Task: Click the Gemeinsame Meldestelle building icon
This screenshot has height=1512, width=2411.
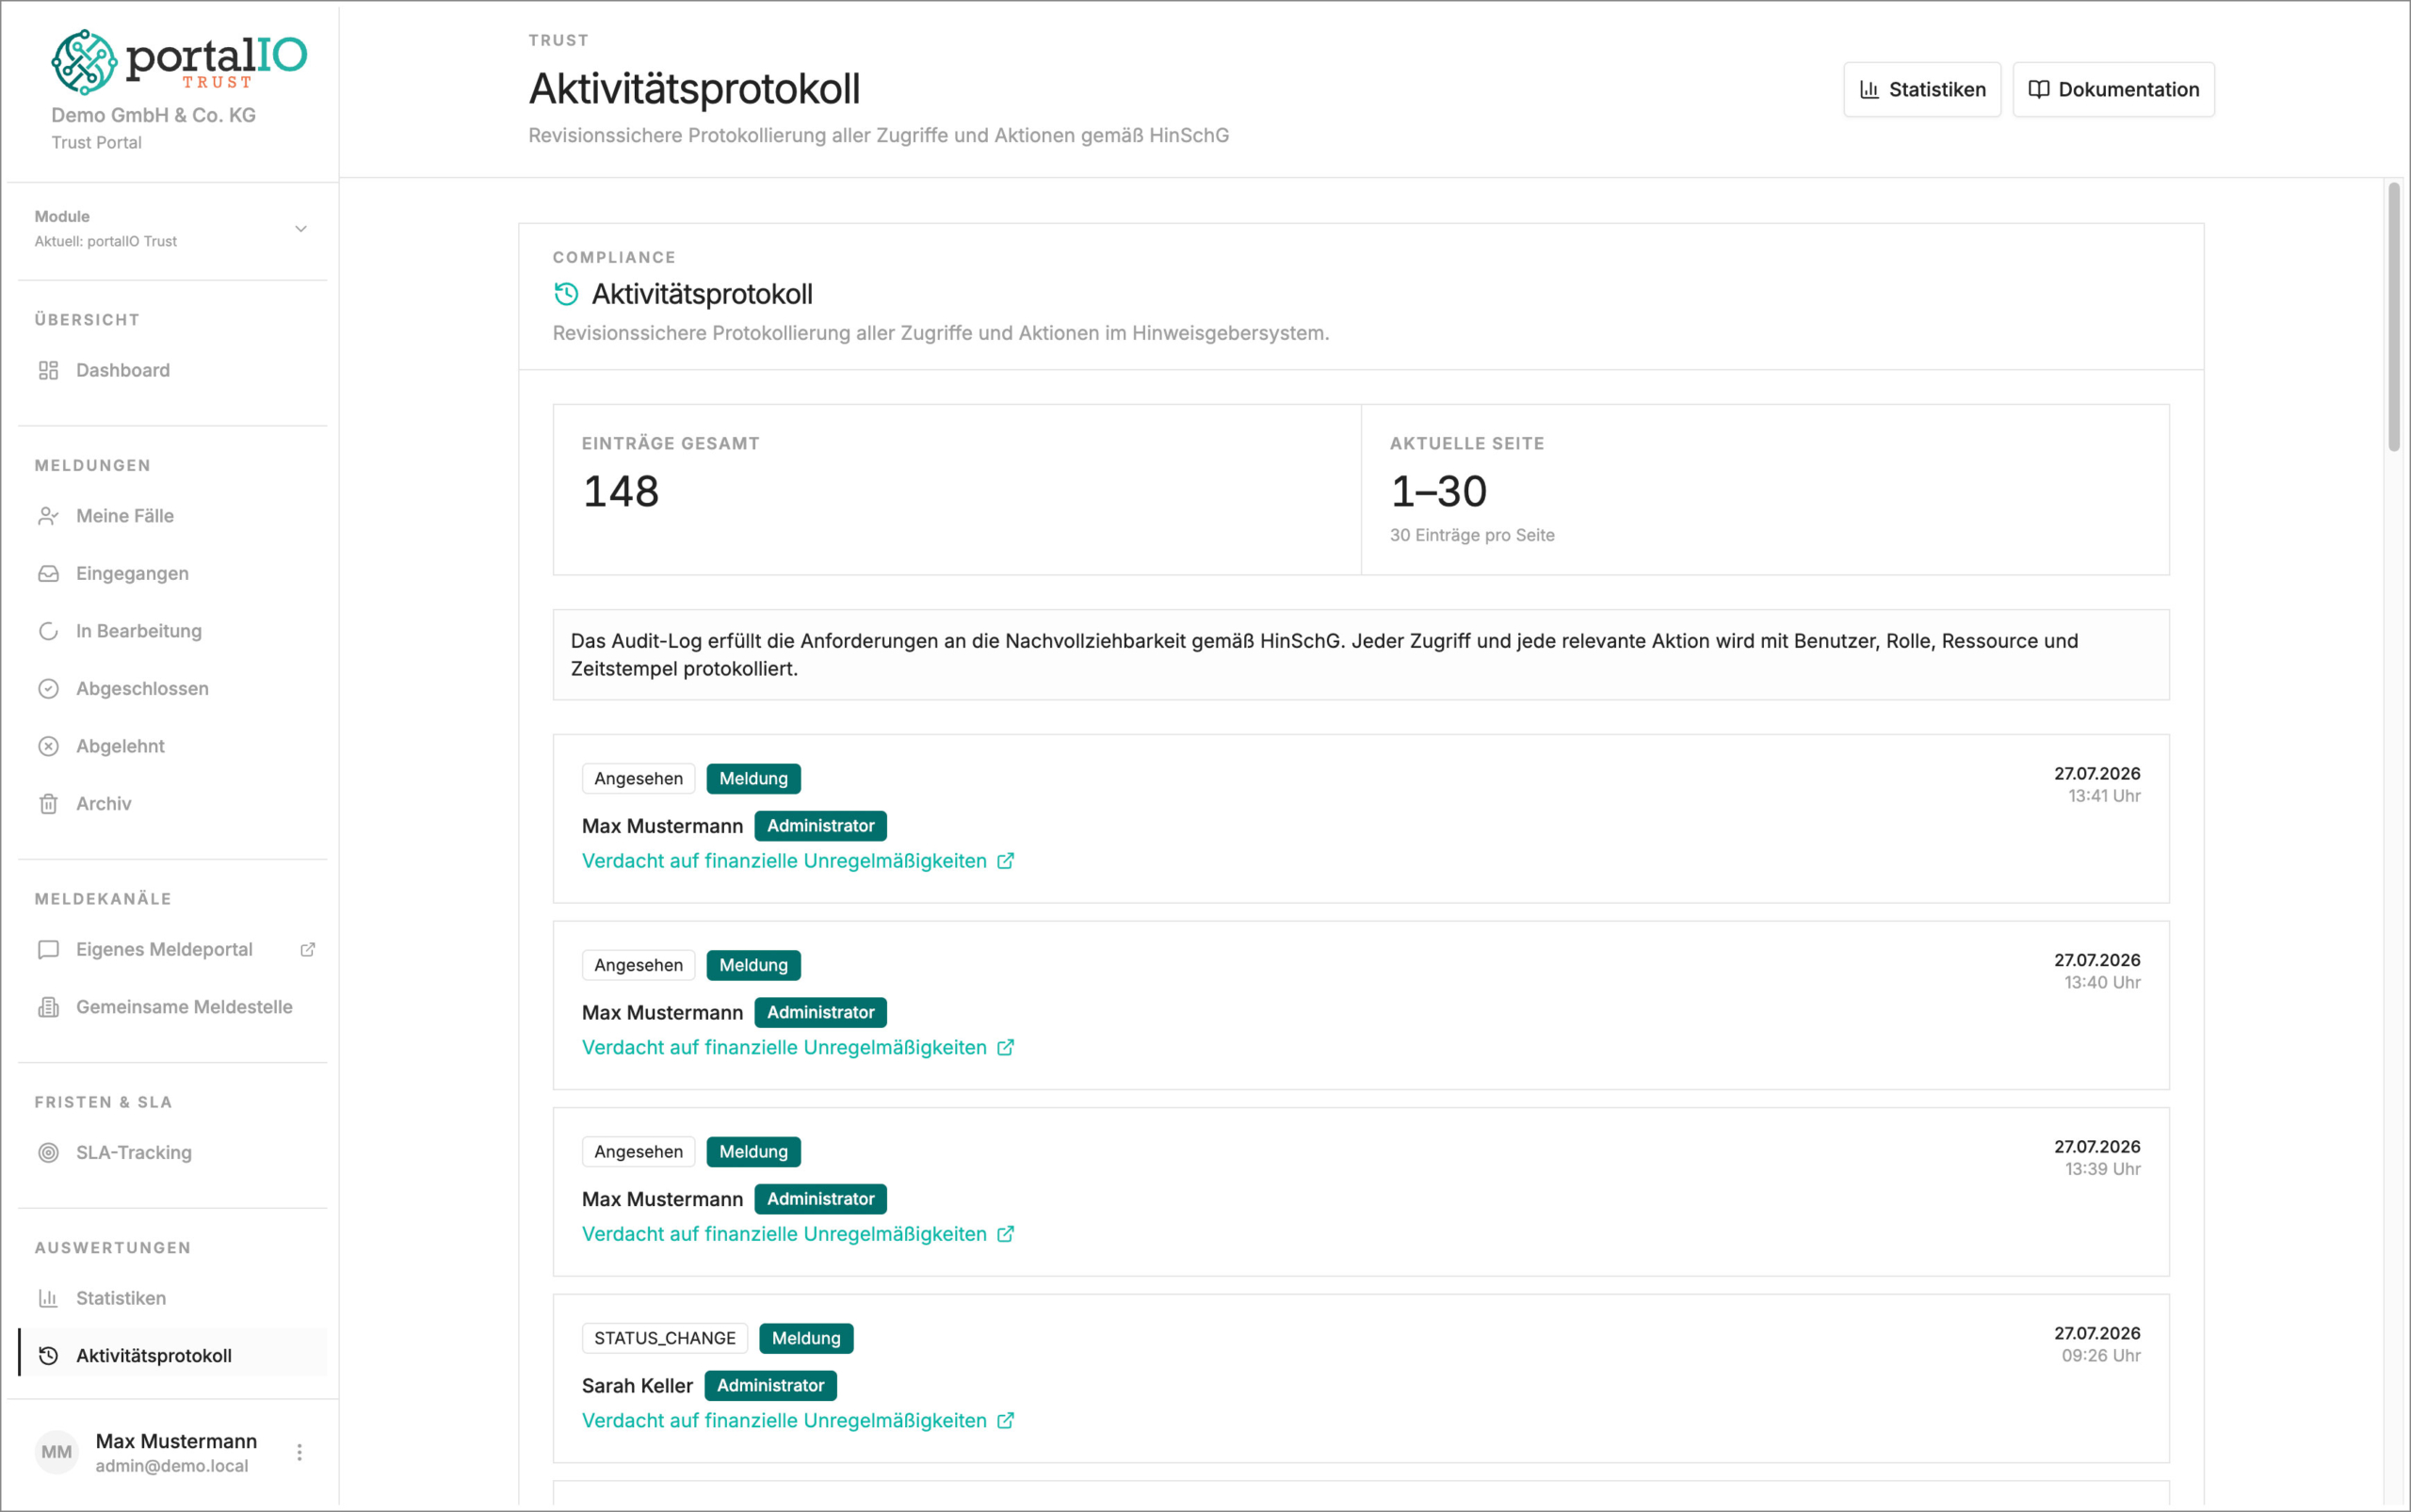Action: pyautogui.click(x=48, y=1007)
